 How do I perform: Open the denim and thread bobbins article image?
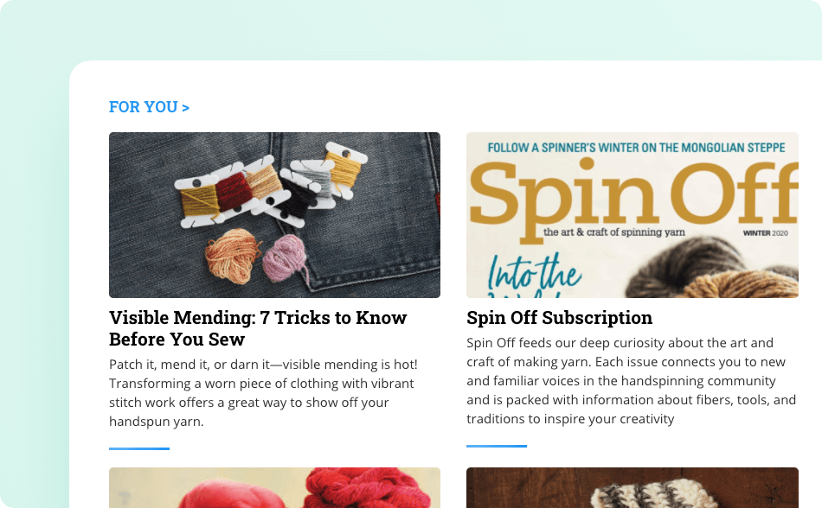click(274, 215)
